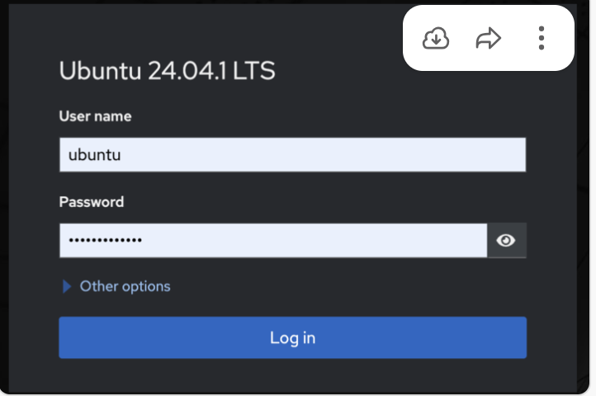
Task: Focus the User name input field
Action: tap(292, 155)
